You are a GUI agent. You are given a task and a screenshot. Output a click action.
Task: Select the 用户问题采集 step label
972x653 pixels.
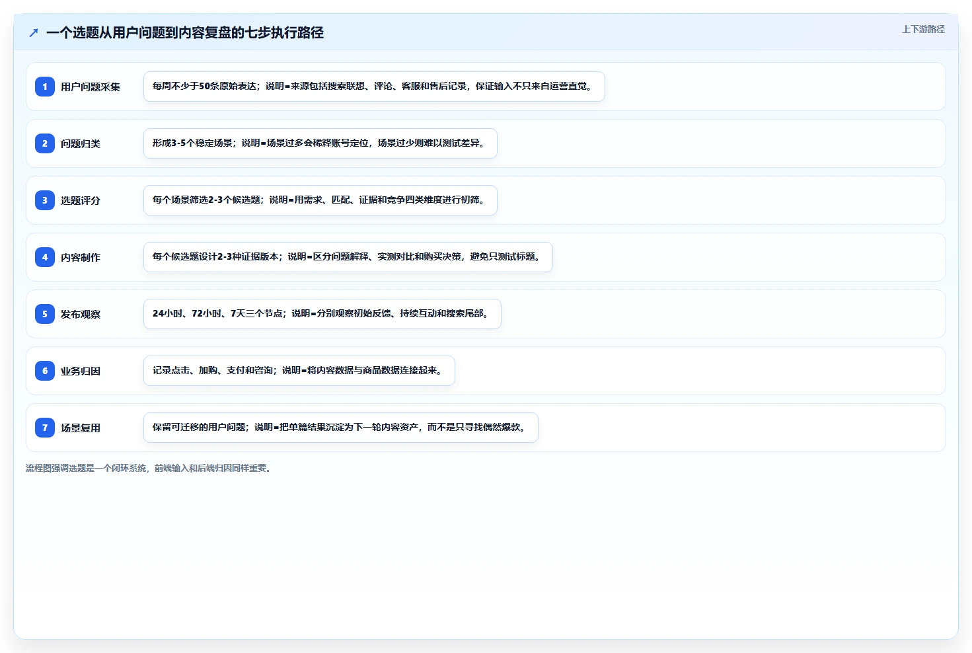click(x=91, y=87)
